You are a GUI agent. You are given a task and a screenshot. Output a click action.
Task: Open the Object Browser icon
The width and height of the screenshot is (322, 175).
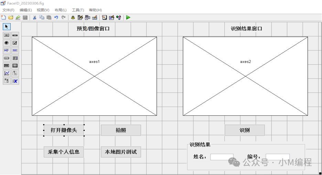[119, 17]
